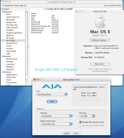This screenshot has width=124, height=138.
Task: Select Parallel SCSI item
Action: [12, 43]
